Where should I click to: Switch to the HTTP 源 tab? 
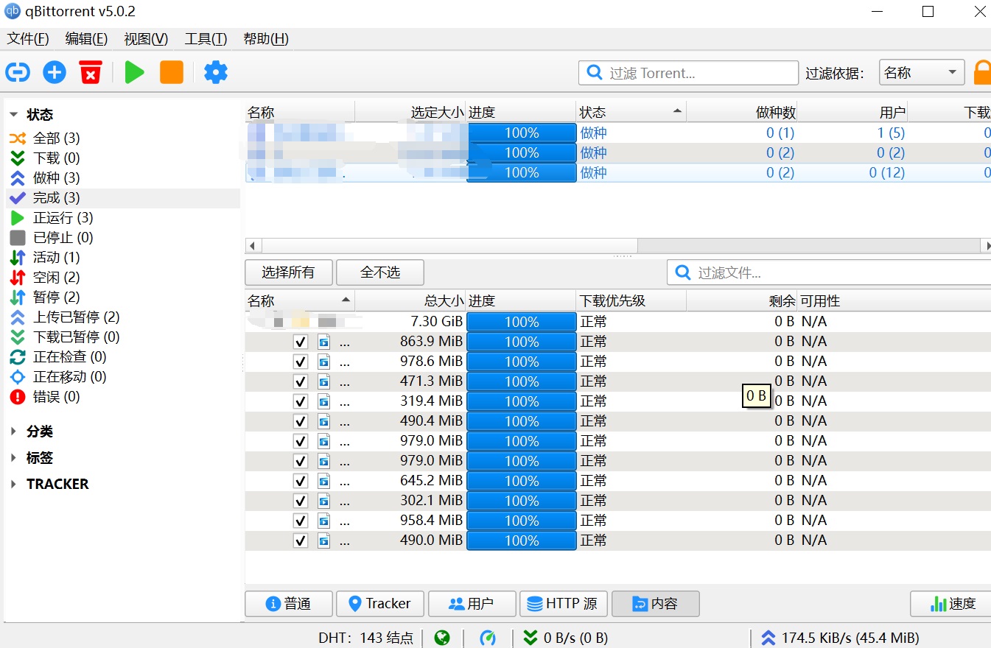pyautogui.click(x=563, y=604)
